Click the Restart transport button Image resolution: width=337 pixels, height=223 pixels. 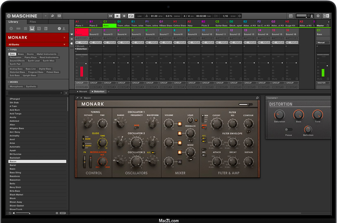coord(110,16)
